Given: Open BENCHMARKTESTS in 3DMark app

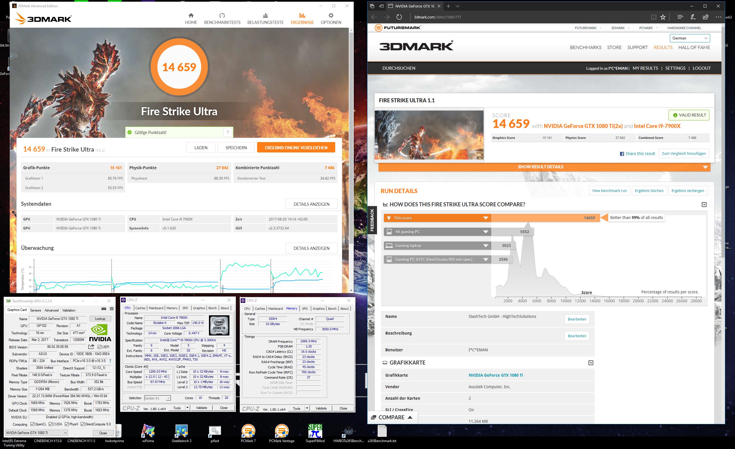Looking at the screenshot, I should pos(222,18).
